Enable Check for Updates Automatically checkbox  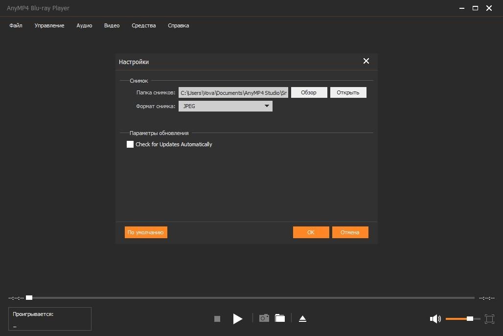pos(130,144)
